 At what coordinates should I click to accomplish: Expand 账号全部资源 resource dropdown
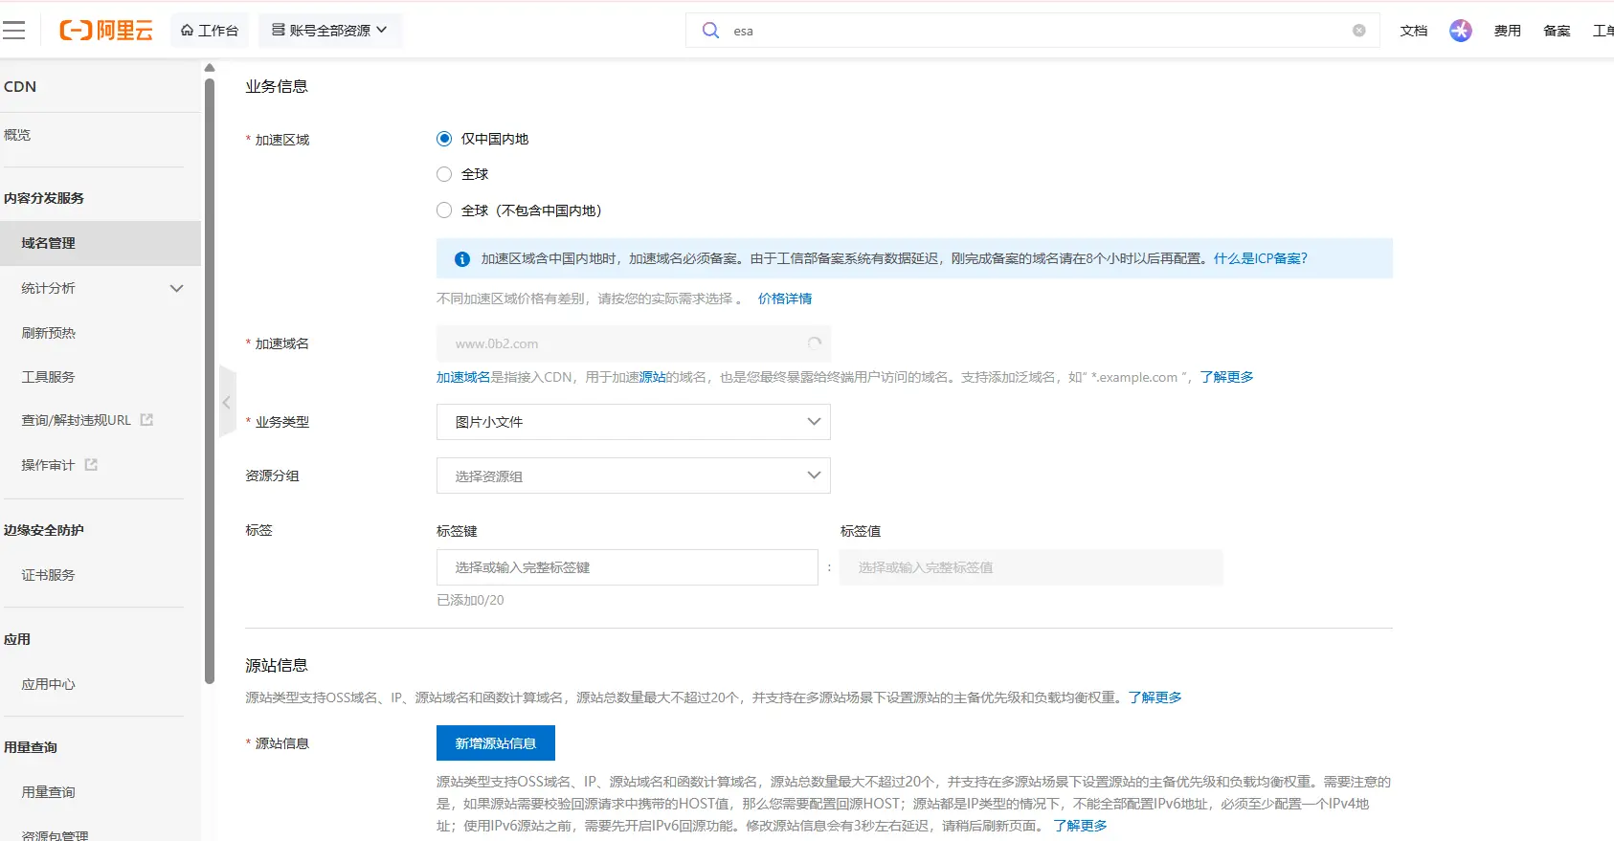tap(330, 31)
